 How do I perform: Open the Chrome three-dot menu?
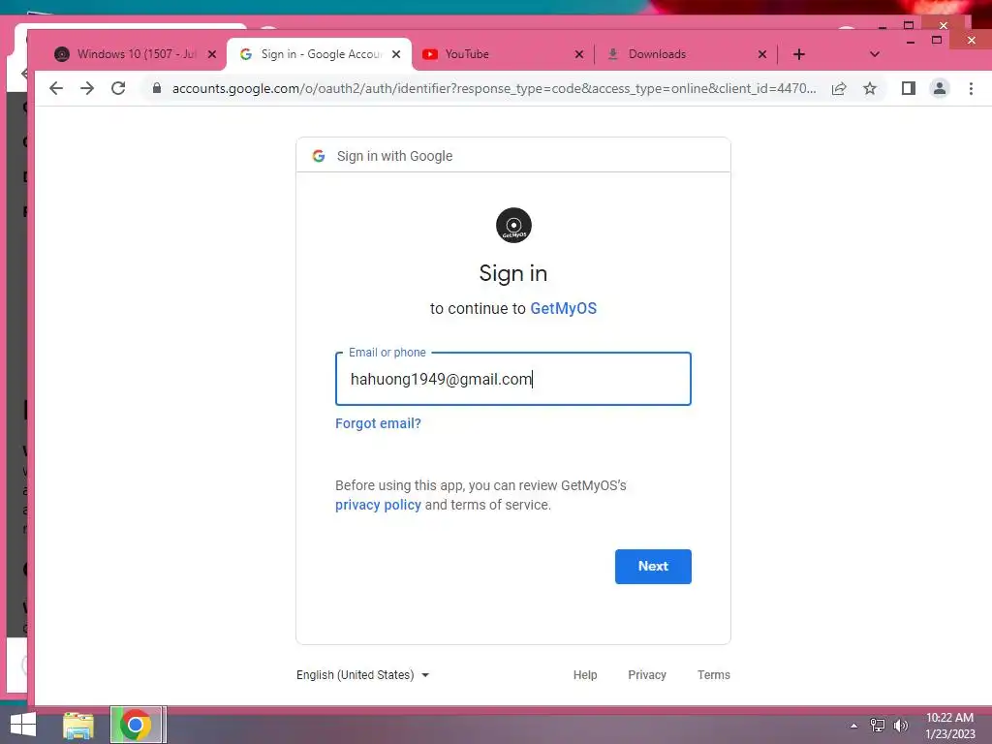[971, 88]
